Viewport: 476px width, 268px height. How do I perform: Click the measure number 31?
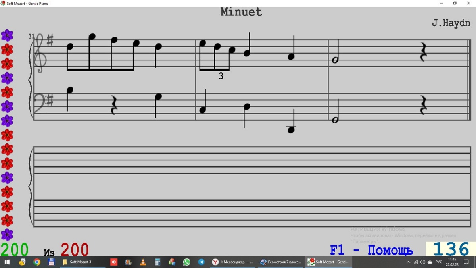point(31,36)
